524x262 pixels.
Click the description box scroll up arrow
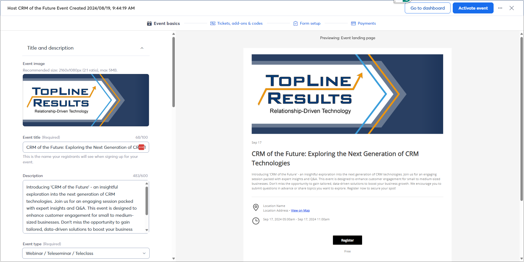[147, 183]
